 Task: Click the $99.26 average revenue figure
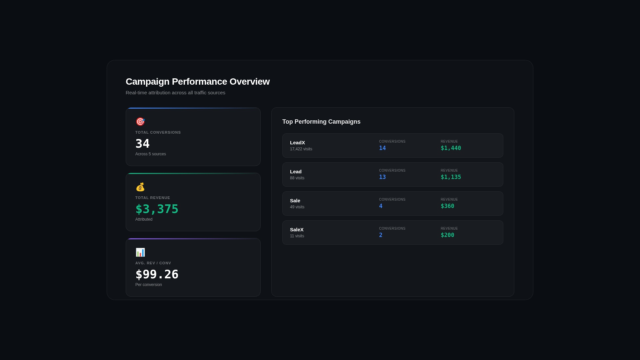coord(157,274)
